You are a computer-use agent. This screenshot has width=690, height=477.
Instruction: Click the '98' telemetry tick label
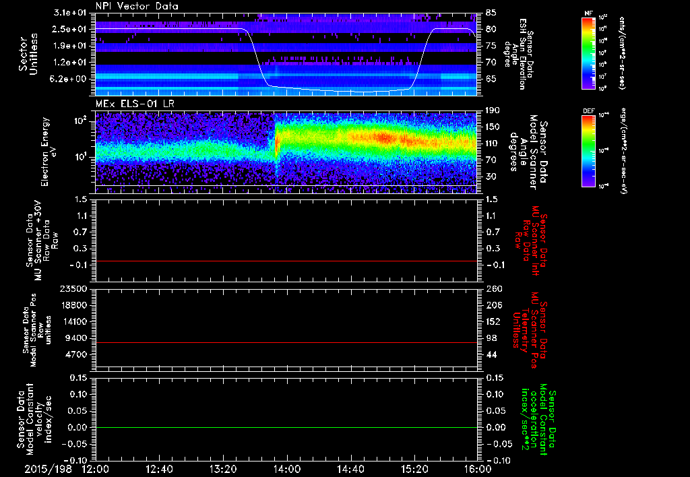[x=491, y=338]
